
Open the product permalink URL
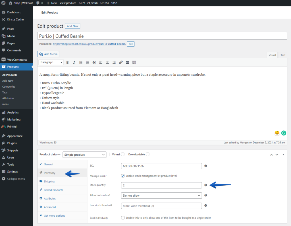[90, 44]
